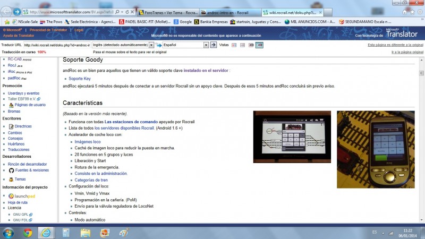Select the wiki.rocrail.net tab
Image resolution: width=425 pixels, height=239 pixels.
pyautogui.click(x=290, y=12)
